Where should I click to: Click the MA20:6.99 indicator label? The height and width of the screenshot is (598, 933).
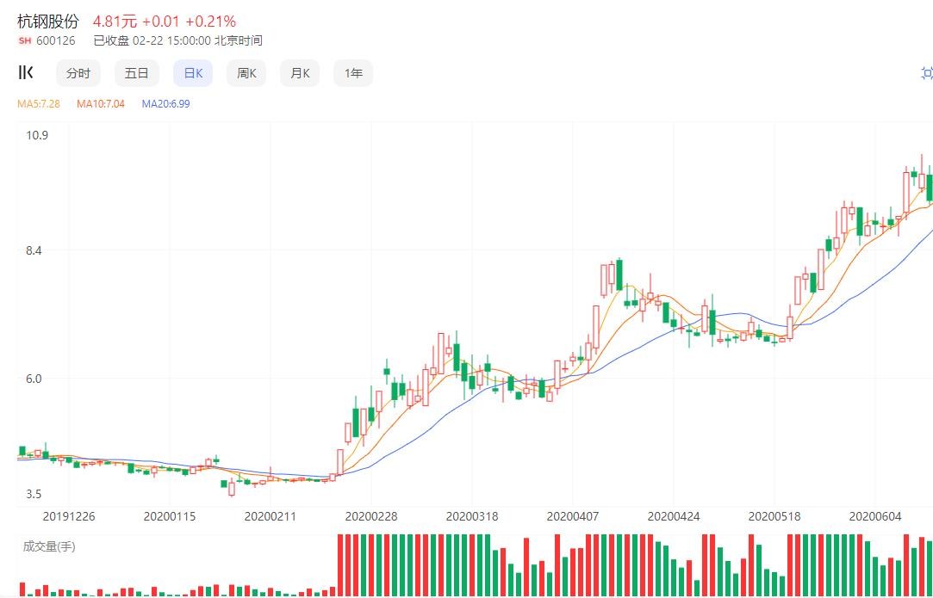(x=165, y=104)
